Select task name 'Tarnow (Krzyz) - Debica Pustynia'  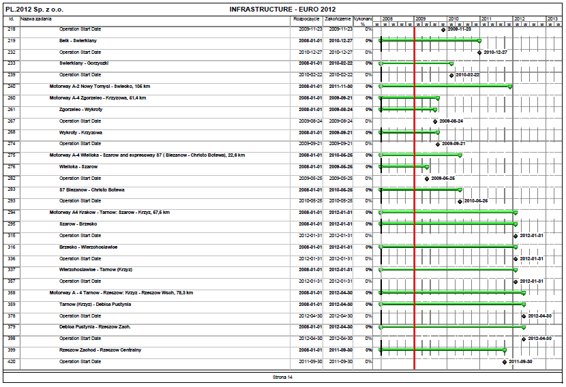pyautogui.click(x=95, y=304)
